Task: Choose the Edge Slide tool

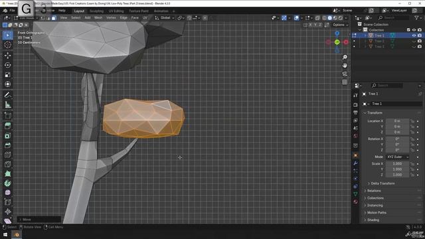Action: pyautogui.click(x=7, y=202)
